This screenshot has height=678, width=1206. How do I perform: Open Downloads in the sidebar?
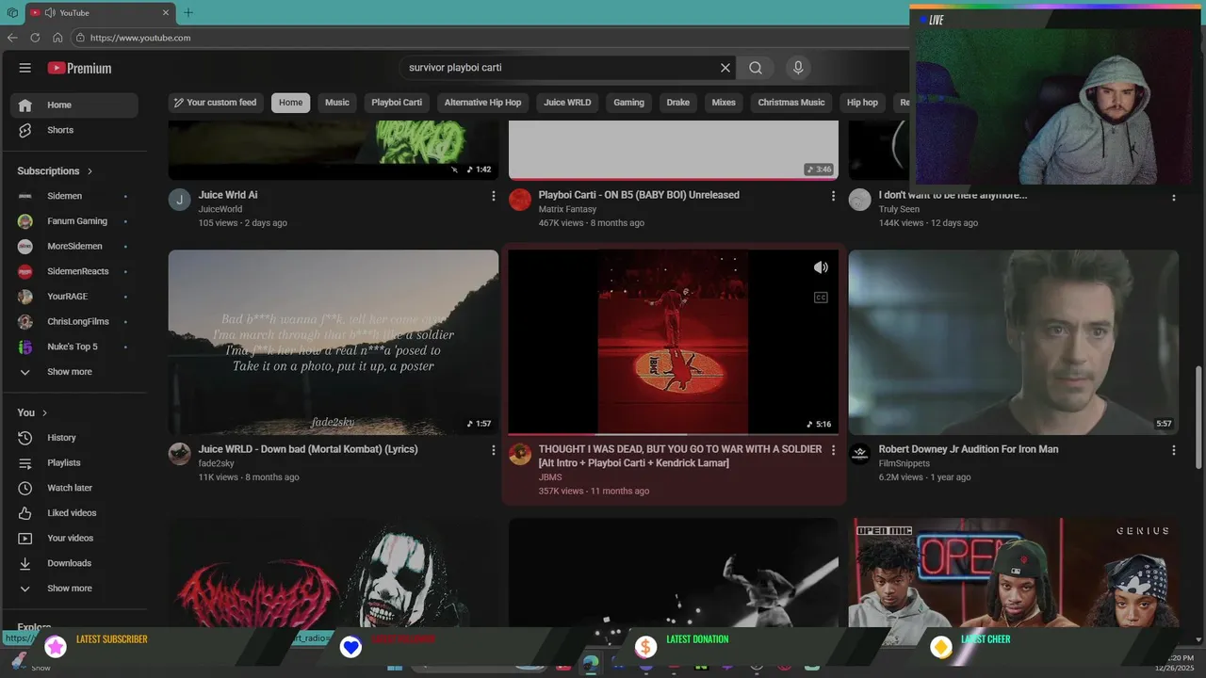coord(74,563)
